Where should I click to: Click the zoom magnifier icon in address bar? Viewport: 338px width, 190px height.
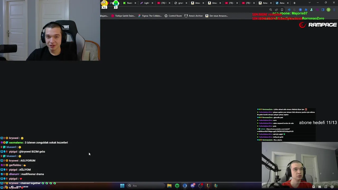click(271, 10)
